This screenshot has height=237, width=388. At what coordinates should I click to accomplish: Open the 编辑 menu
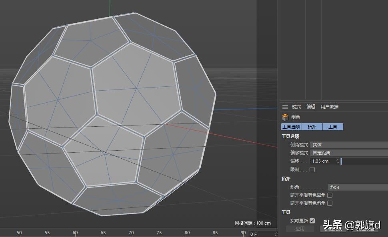312,107
